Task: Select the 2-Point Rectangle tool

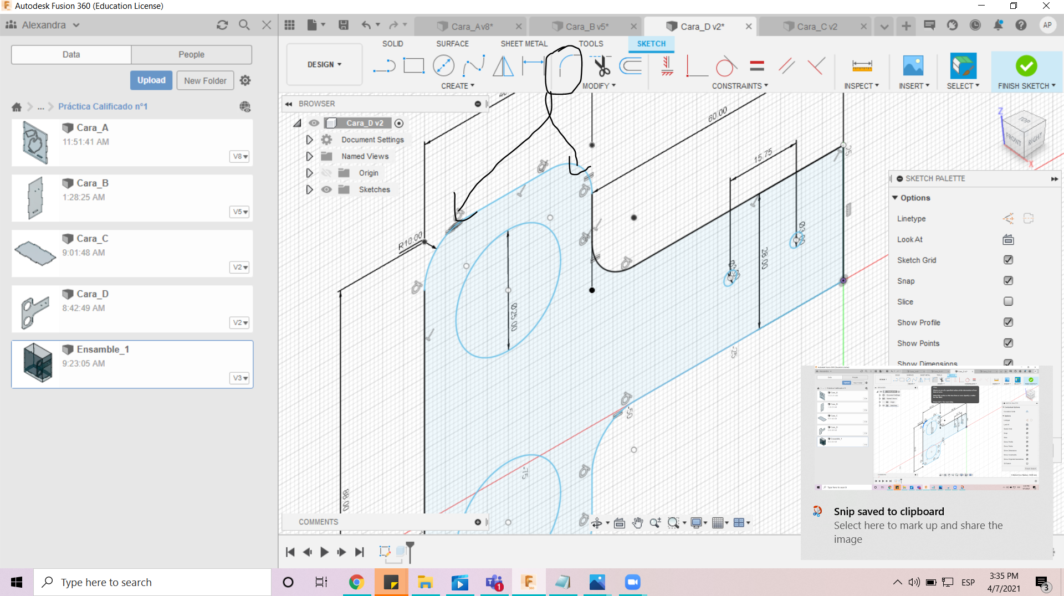Action: click(x=413, y=66)
